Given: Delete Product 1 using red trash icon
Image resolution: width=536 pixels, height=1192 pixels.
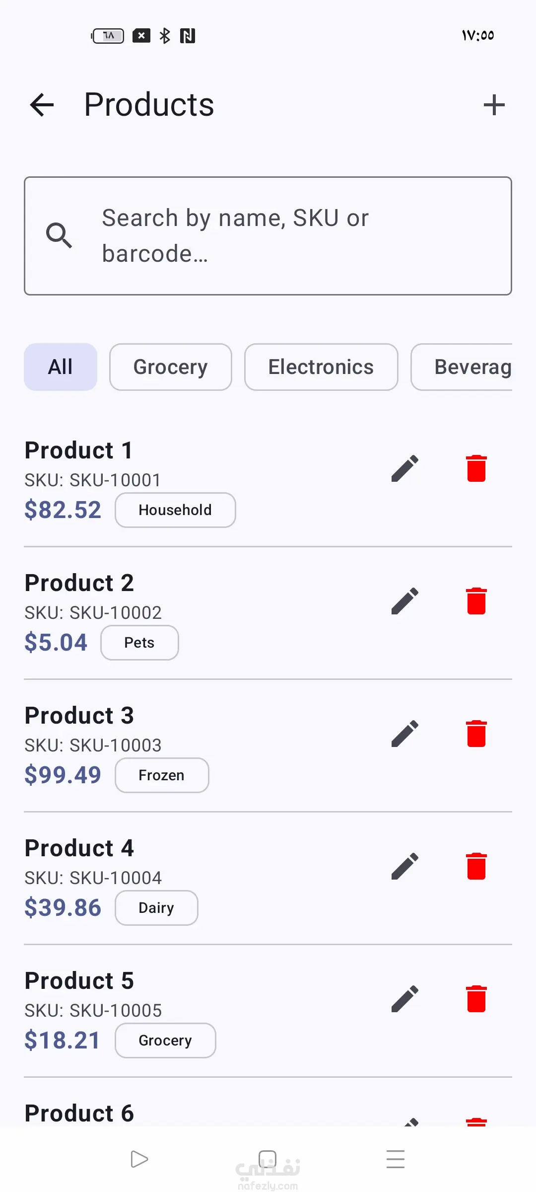Looking at the screenshot, I should tap(476, 468).
